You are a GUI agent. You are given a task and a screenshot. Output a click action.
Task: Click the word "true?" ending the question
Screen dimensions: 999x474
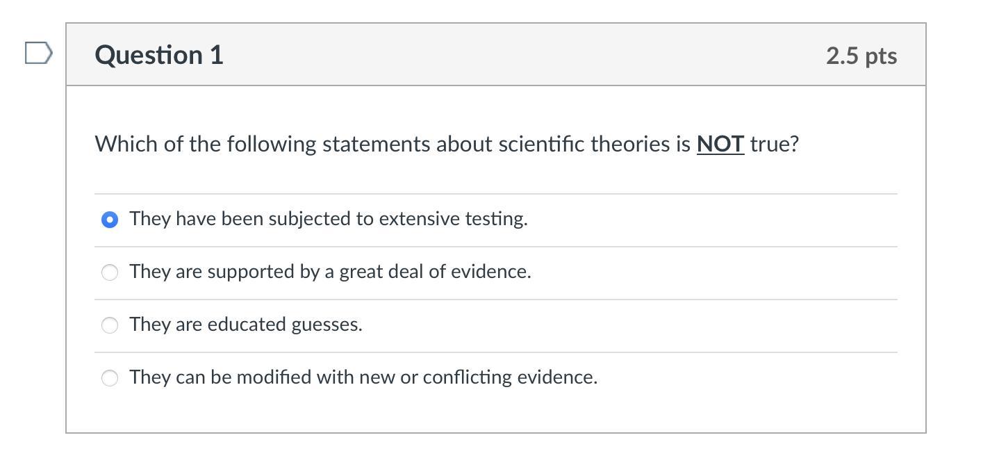tap(775, 144)
